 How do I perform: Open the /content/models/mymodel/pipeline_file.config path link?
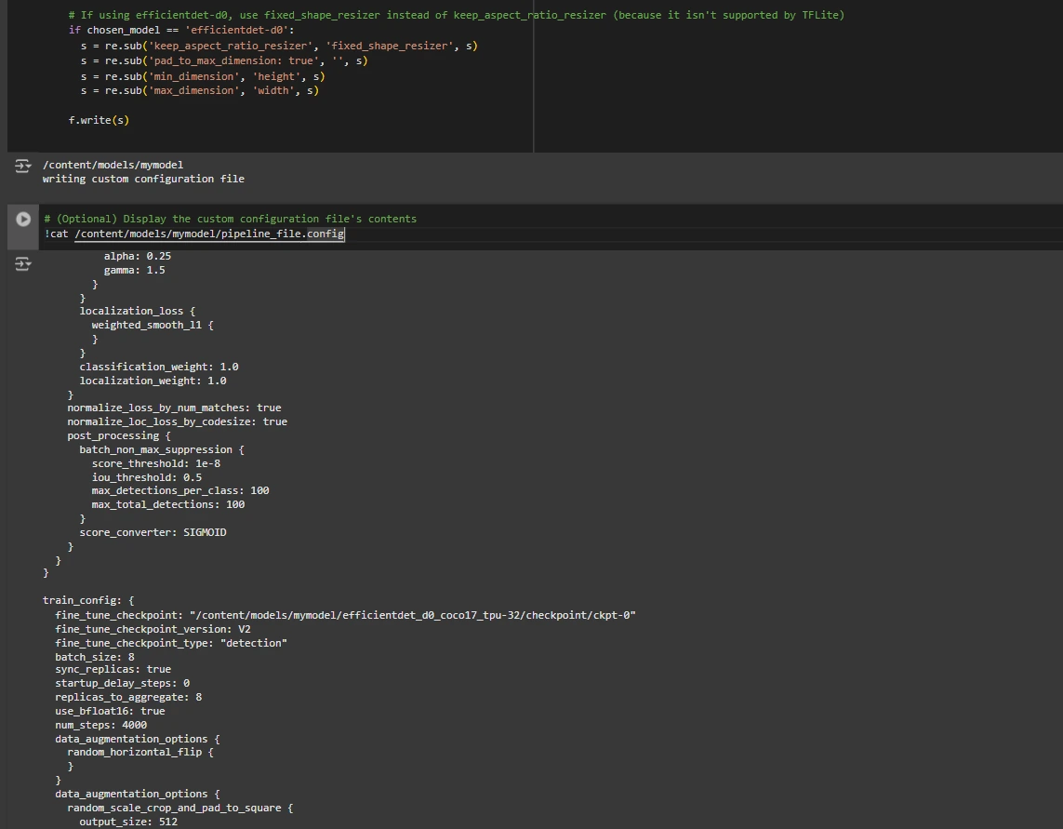click(209, 234)
